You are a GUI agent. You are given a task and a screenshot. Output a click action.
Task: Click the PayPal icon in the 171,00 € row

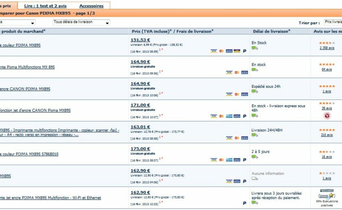coord(245,116)
